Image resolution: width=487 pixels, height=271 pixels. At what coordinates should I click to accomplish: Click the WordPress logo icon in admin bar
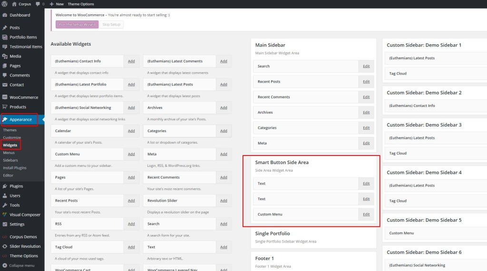pos(4,4)
